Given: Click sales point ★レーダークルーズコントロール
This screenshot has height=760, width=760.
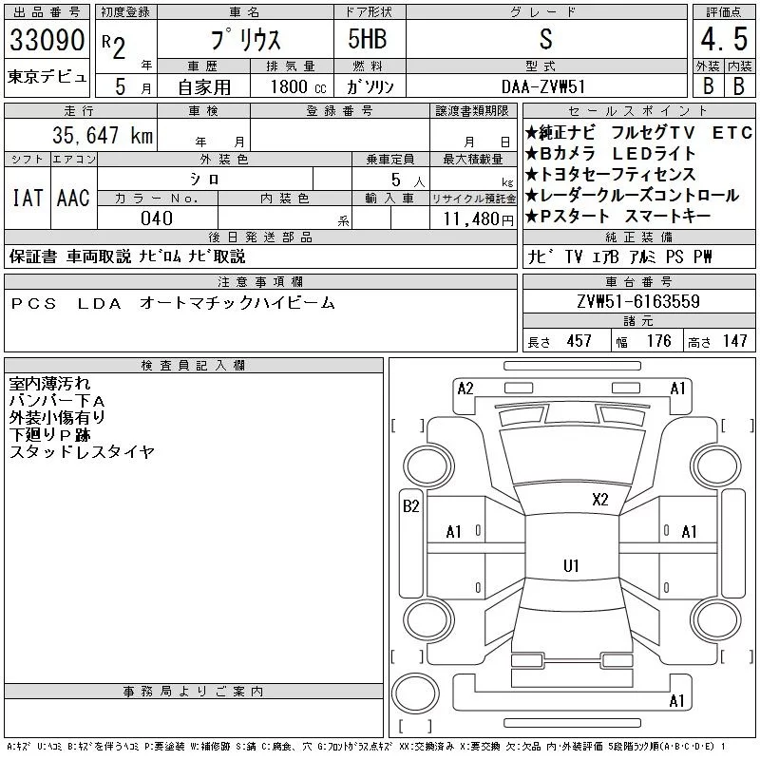Looking at the screenshot, I should tap(632, 196).
